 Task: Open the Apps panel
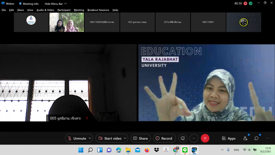pyautogui.click(x=229, y=138)
